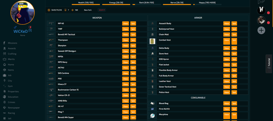Sell the Police Vest armor
The width and height of the screenshot is (273, 121).
(234, 93)
